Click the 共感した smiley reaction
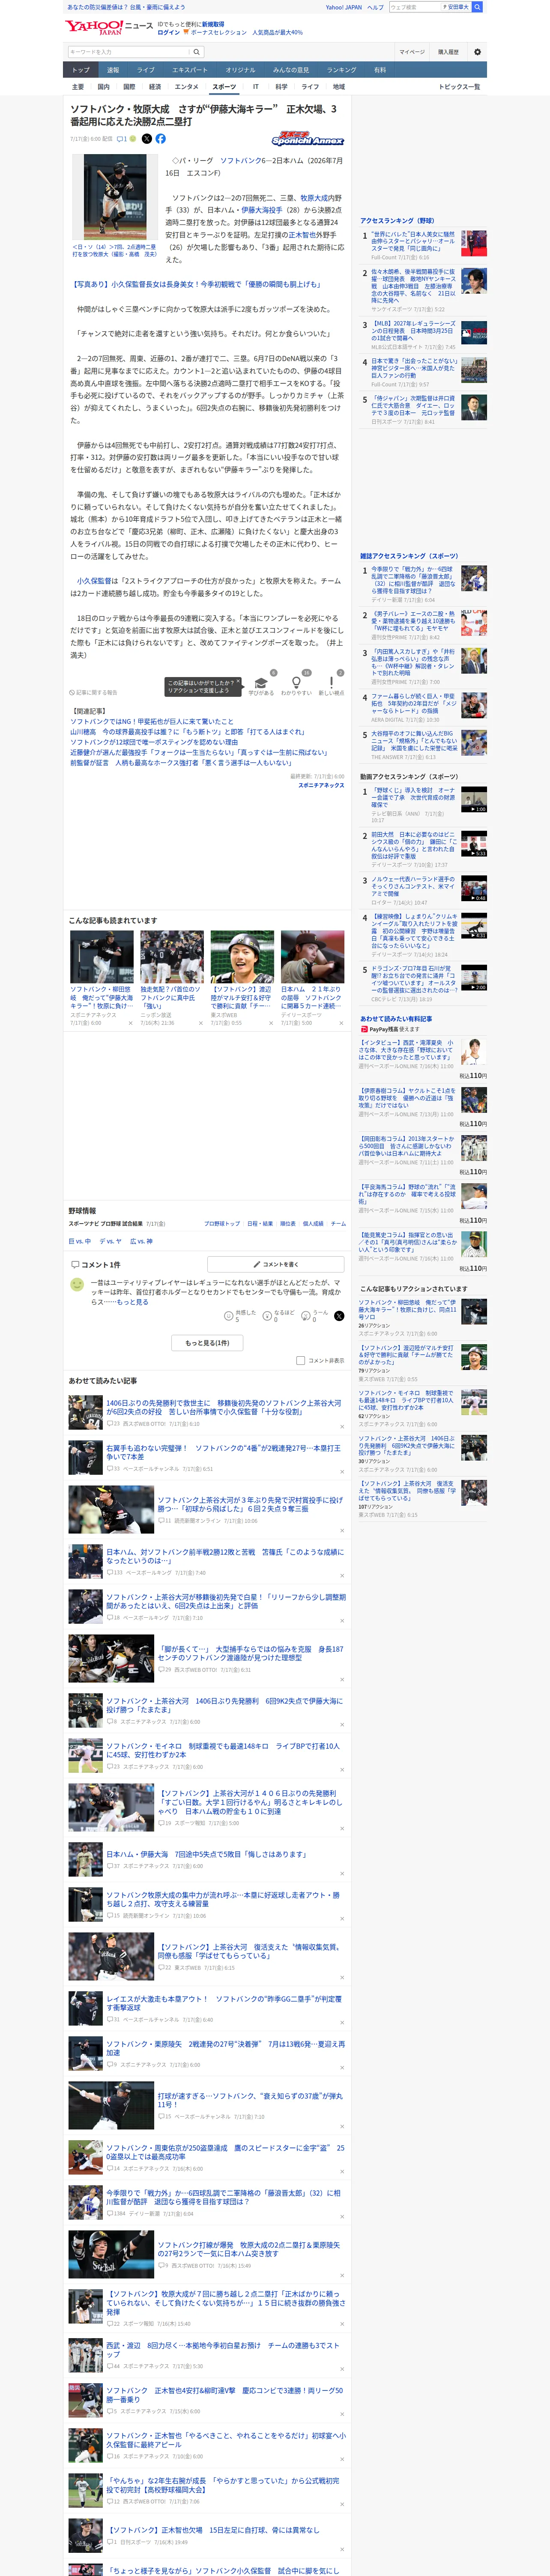 click(229, 1316)
